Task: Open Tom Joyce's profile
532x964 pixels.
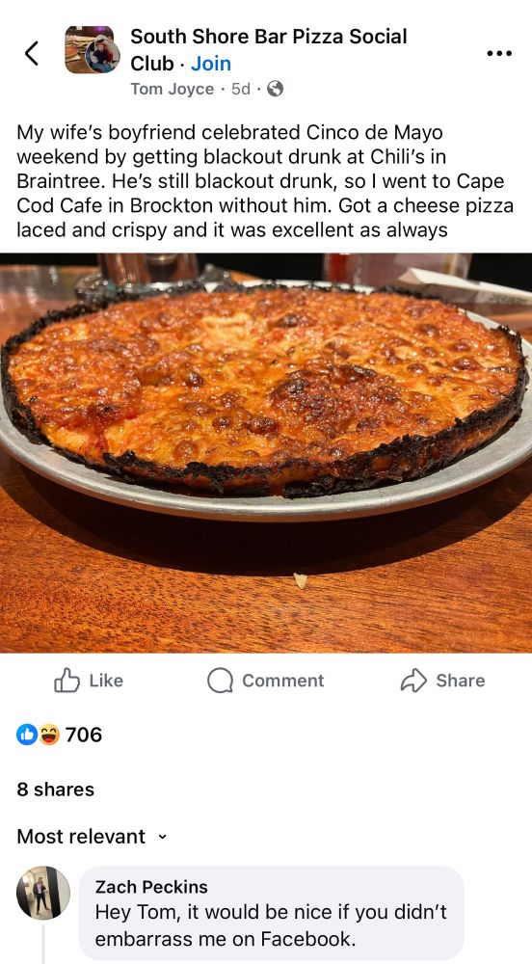Action: click(x=172, y=89)
